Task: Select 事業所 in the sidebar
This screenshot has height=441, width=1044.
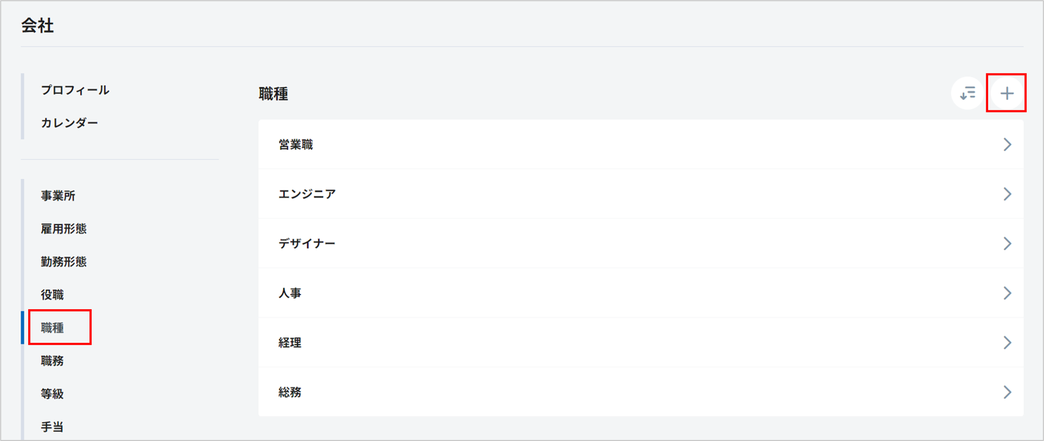Action: click(x=58, y=196)
